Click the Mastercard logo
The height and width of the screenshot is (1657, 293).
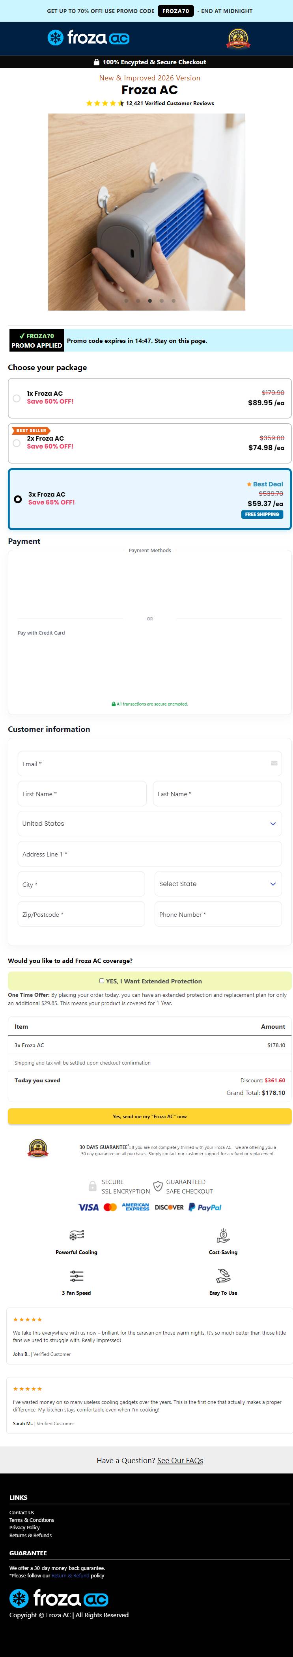(110, 1207)
